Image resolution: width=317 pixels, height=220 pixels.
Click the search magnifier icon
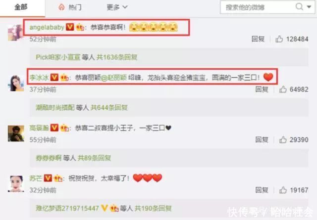click(299, 7)
